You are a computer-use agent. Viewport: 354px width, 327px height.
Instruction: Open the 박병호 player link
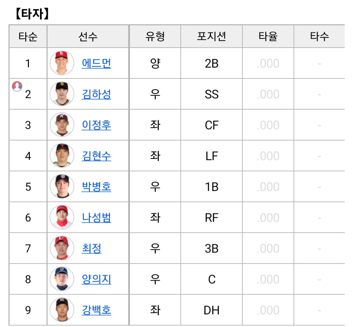tap(96, 187)
